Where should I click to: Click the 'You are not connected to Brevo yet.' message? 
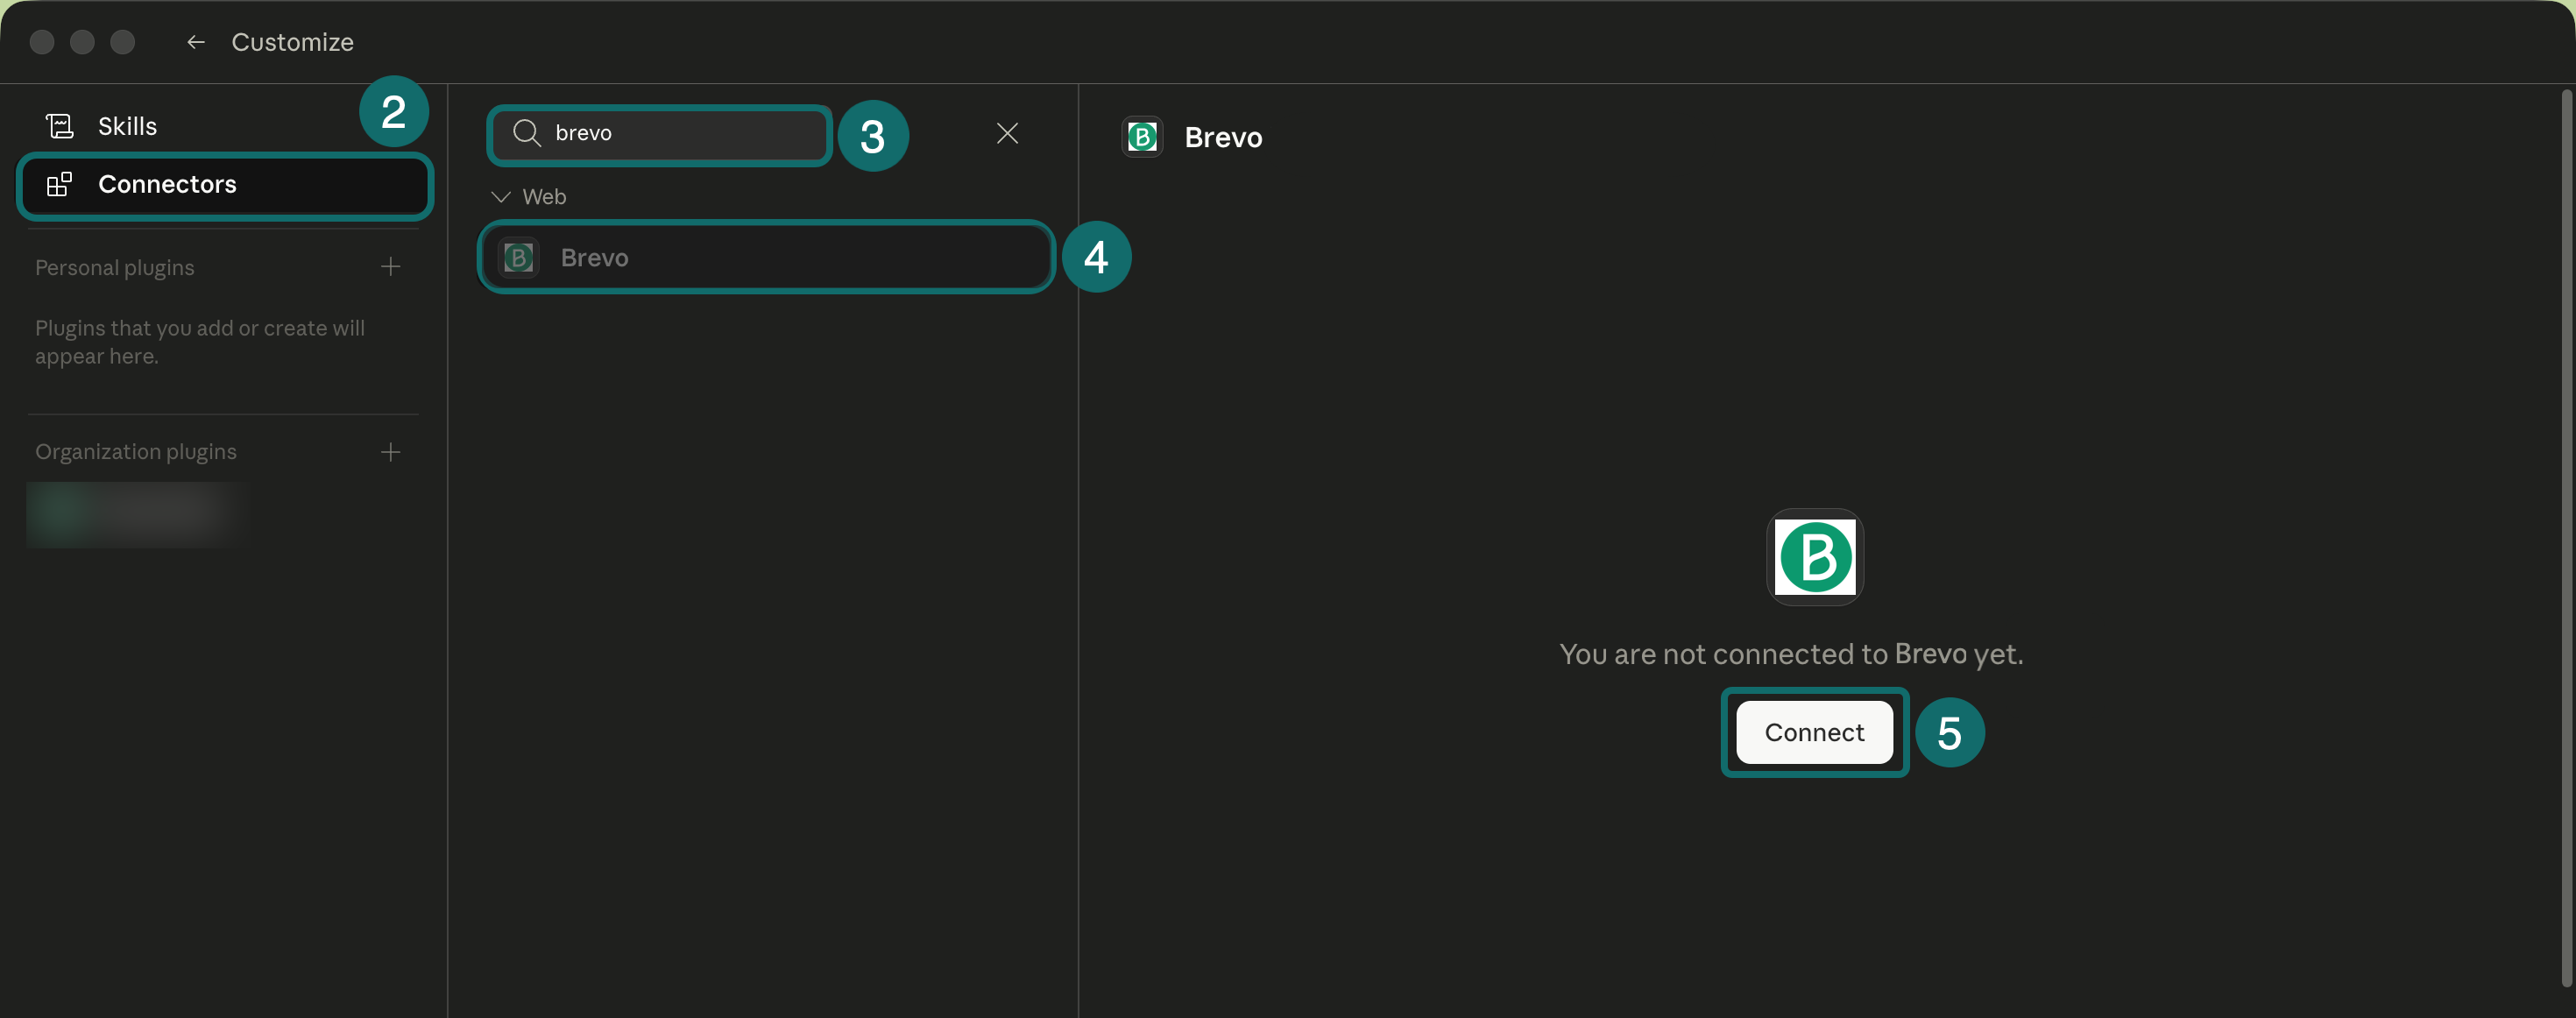[1791, 654]
